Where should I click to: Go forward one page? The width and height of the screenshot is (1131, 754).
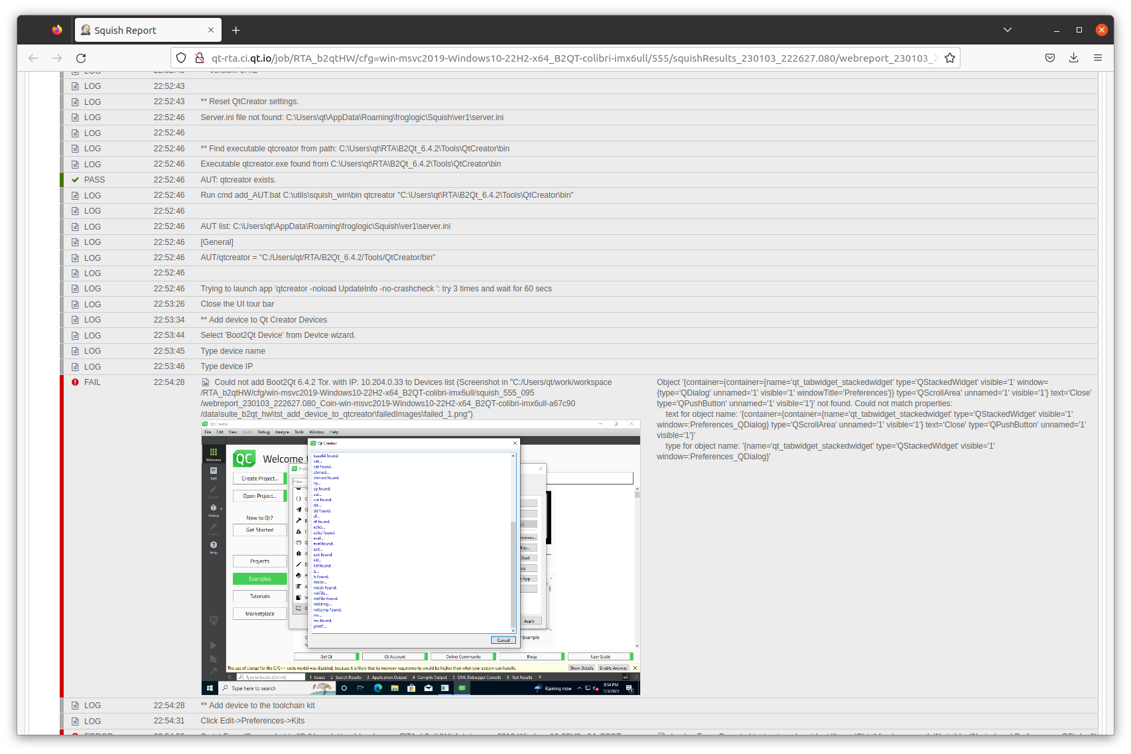pyautogui.click(x=57, y=58)
